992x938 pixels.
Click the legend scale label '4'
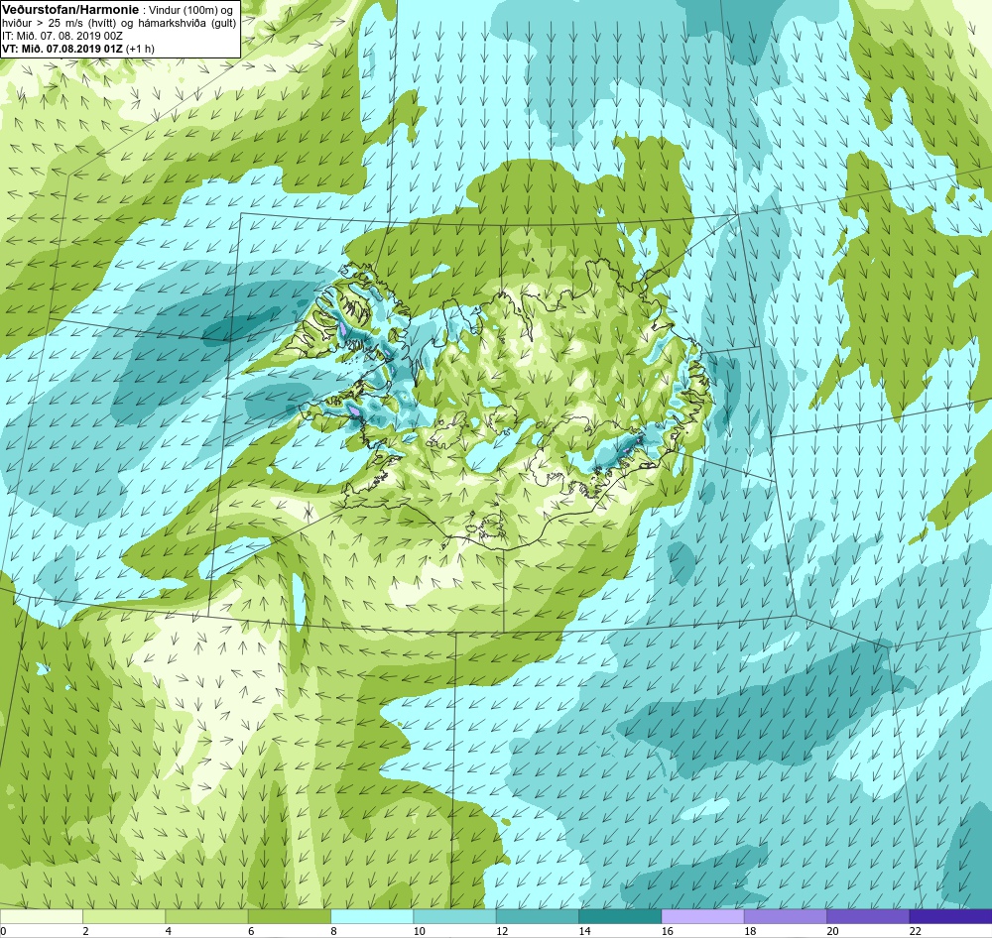click(169, 931)
